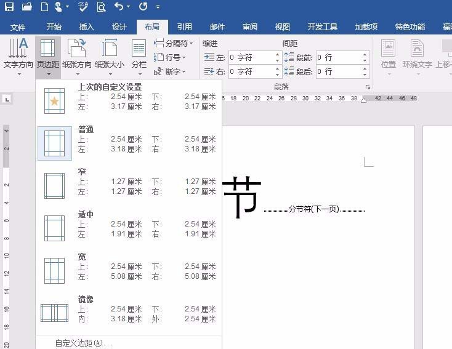The image size is (452, 349).
Task: Click the large 节 character in document
Action: pyautogui.click(x=241, y=197)
